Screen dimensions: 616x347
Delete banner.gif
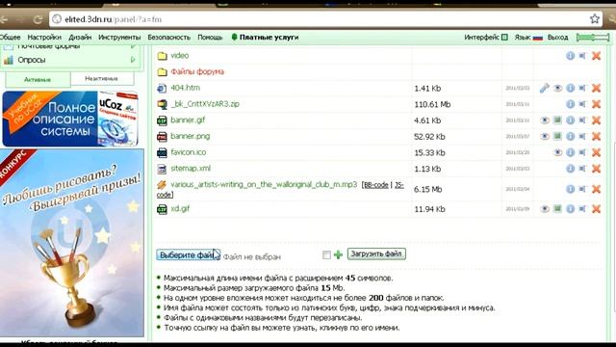pyautogui.click(x=597, y=120)
